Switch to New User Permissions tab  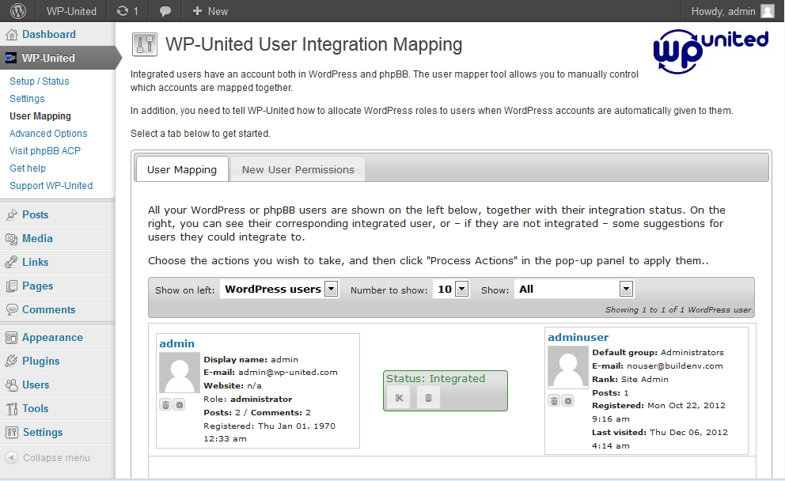point(298,169)
